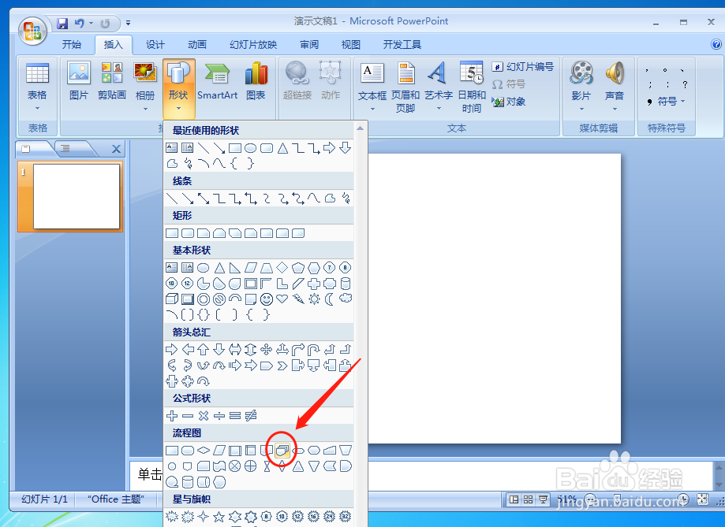This screenshot has height=527, width=725.
Task: Insert slide number (幻灯片编号)
Action: 523,67
